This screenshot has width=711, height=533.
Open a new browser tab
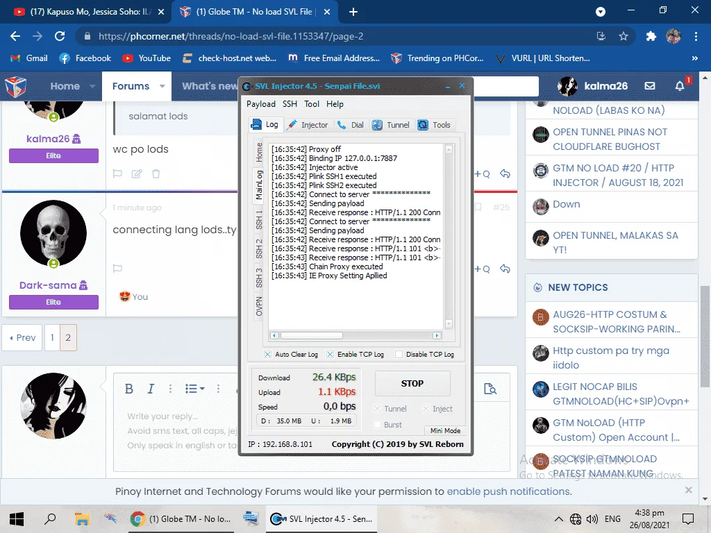[353, 12]
